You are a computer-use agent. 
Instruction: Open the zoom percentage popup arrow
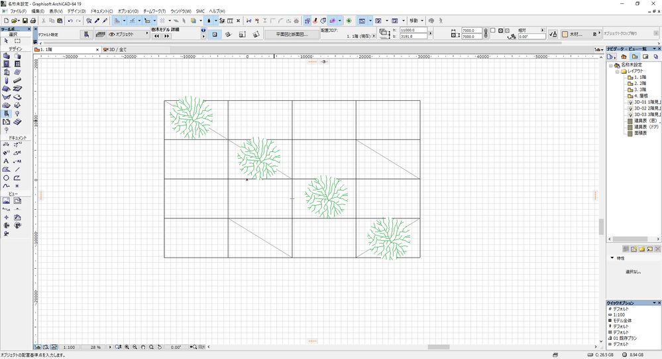[110, 347]
